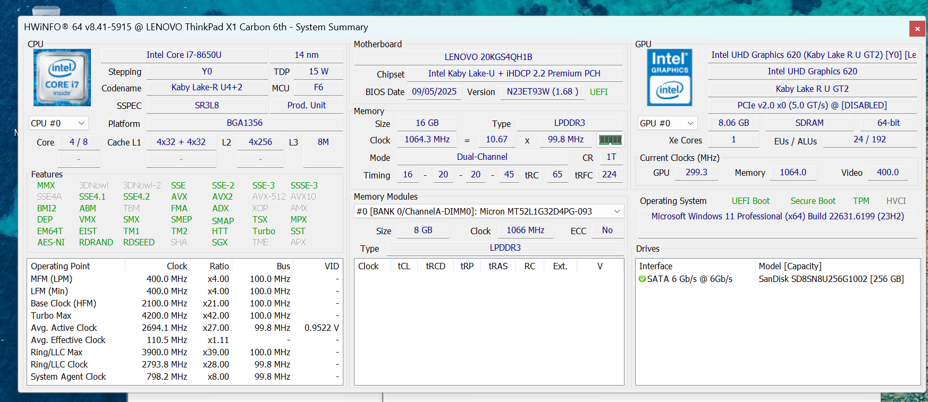Image resolution: width=928 pixels, height=402 pixels.
Task: Click the Intel Core i7 CPU logo
Action: pyautogui.click(x=62, y=78)
